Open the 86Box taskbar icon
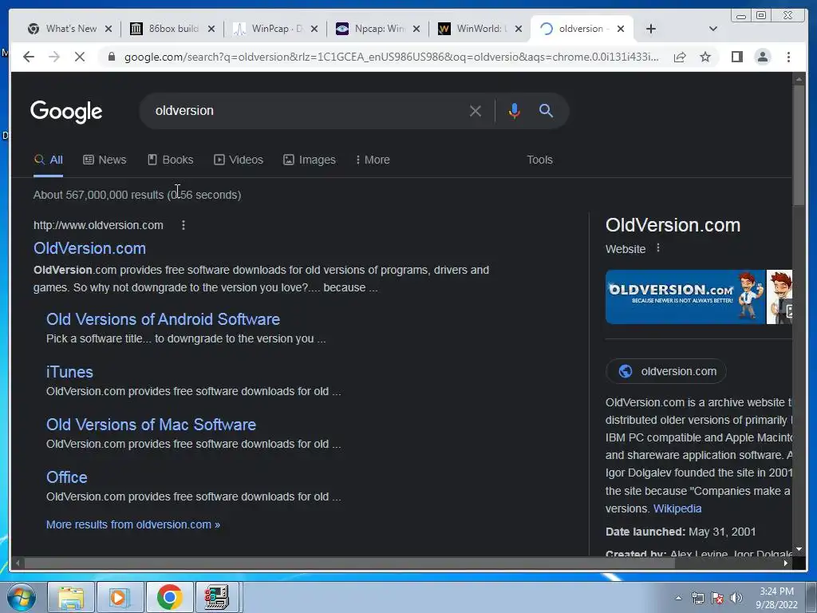Screen dimensions: 817x613 coord(217,597)
